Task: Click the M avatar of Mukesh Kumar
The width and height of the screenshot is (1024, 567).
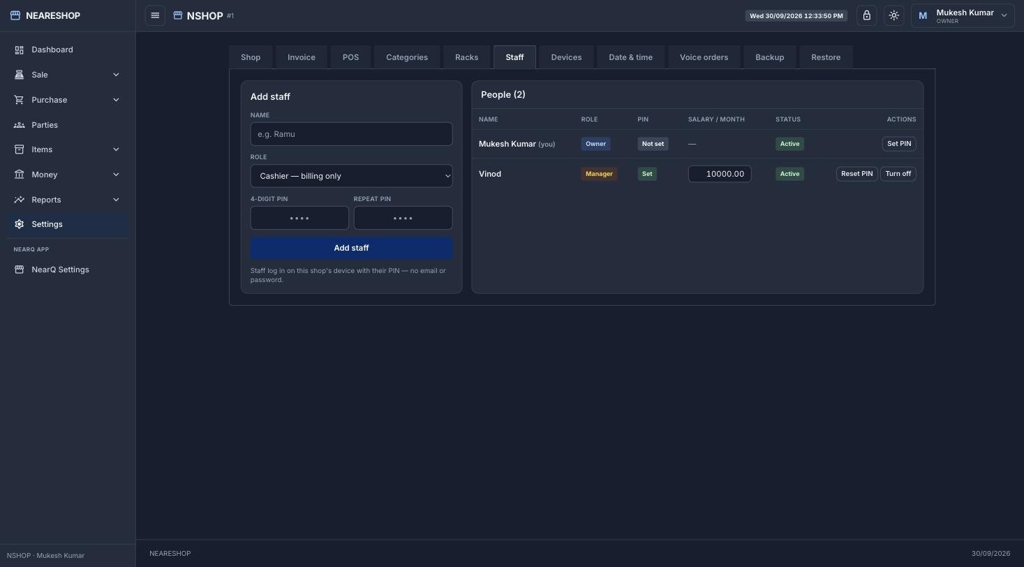Action: [x=923, y=15]
